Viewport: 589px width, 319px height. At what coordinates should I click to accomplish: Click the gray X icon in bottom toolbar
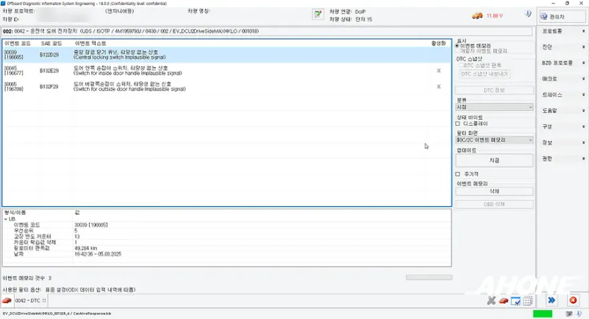pos(491,301)
